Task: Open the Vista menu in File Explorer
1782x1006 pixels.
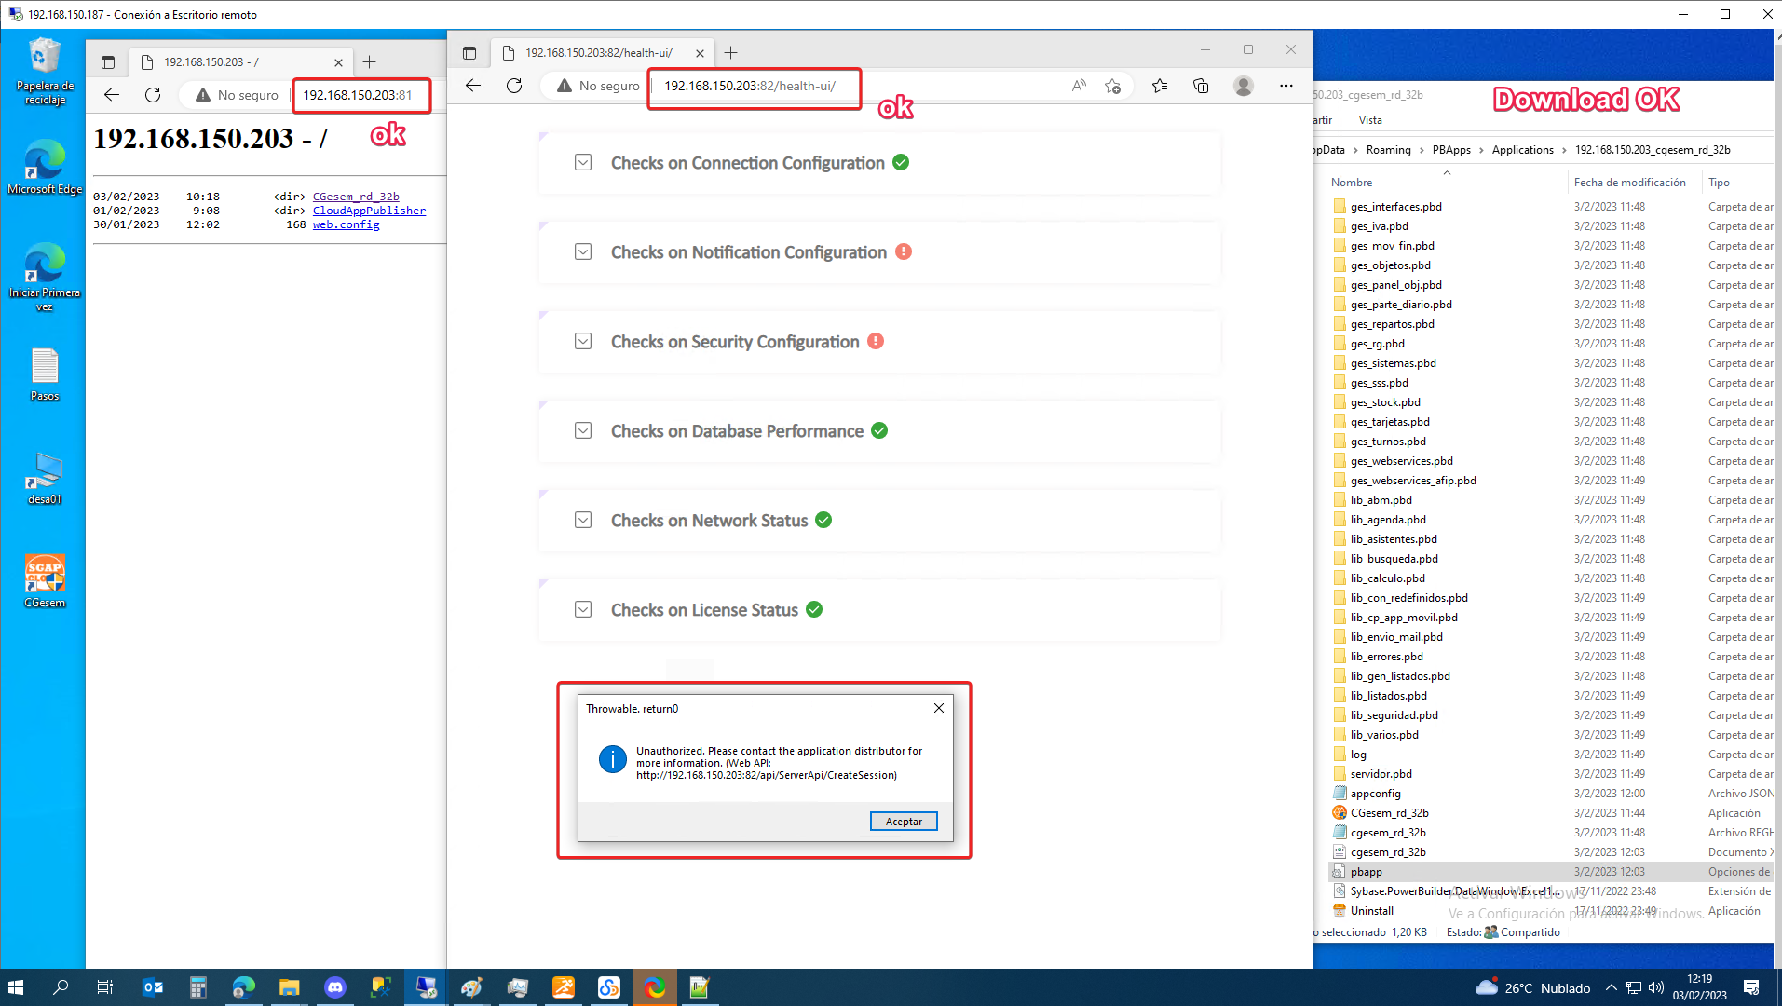Action: click(x=1369, y=120)
